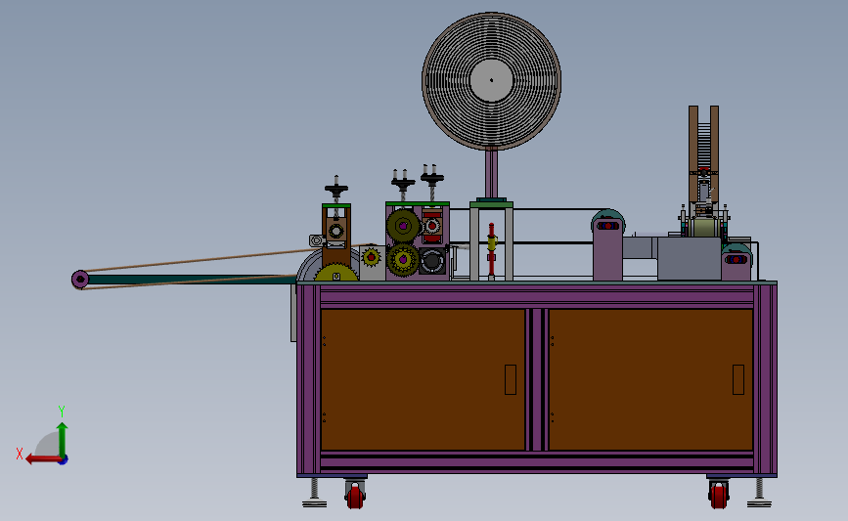Select the left threaded leveling foot
Screen dimensions: 848x521
click(x=314, y=493)
